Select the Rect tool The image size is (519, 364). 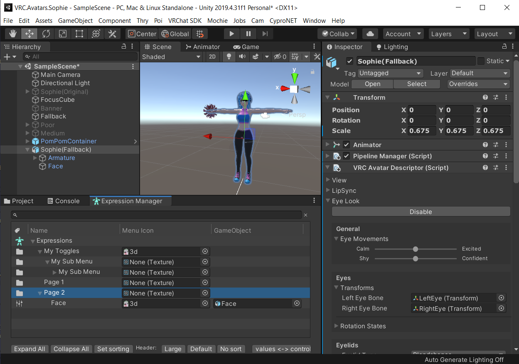[79, 34]
